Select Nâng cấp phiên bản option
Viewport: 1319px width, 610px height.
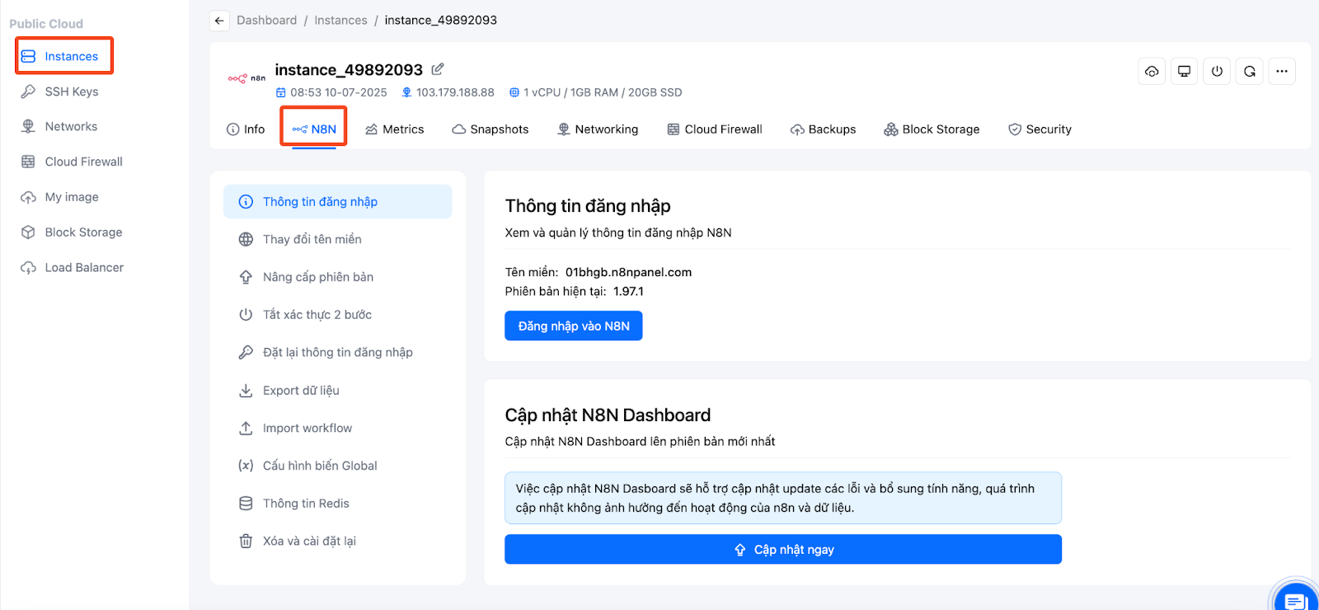[337, 277]
